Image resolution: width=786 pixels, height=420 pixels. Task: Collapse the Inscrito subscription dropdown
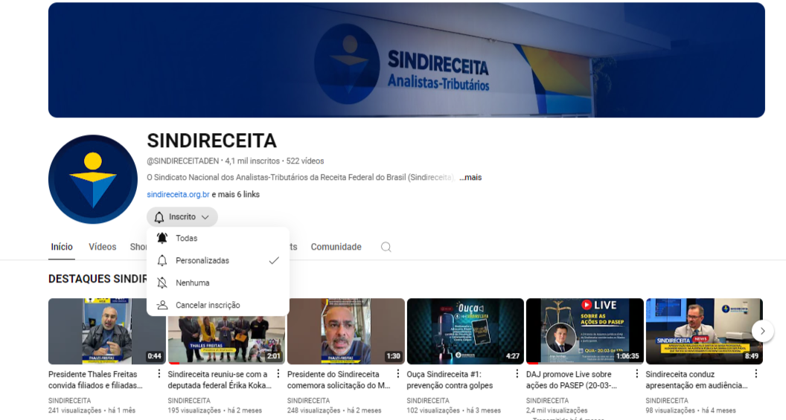pyautogui.click(x=182, y=217)
